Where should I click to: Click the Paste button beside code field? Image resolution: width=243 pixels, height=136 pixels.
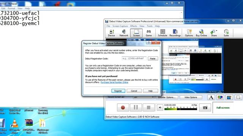[153, 59]
